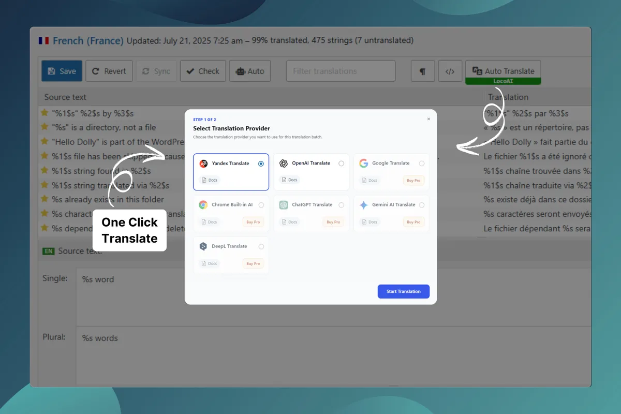Open Docs for Chrome Built-in AI
This screenshot has width=621, height=414.
pyautogui.click(x=210, y=221)
